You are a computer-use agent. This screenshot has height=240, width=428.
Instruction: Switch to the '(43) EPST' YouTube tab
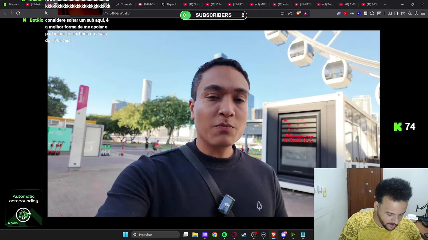click(x=303, y=4)
